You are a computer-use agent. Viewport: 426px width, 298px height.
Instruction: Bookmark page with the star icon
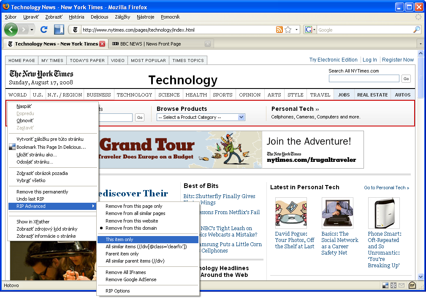pos(288,30)
